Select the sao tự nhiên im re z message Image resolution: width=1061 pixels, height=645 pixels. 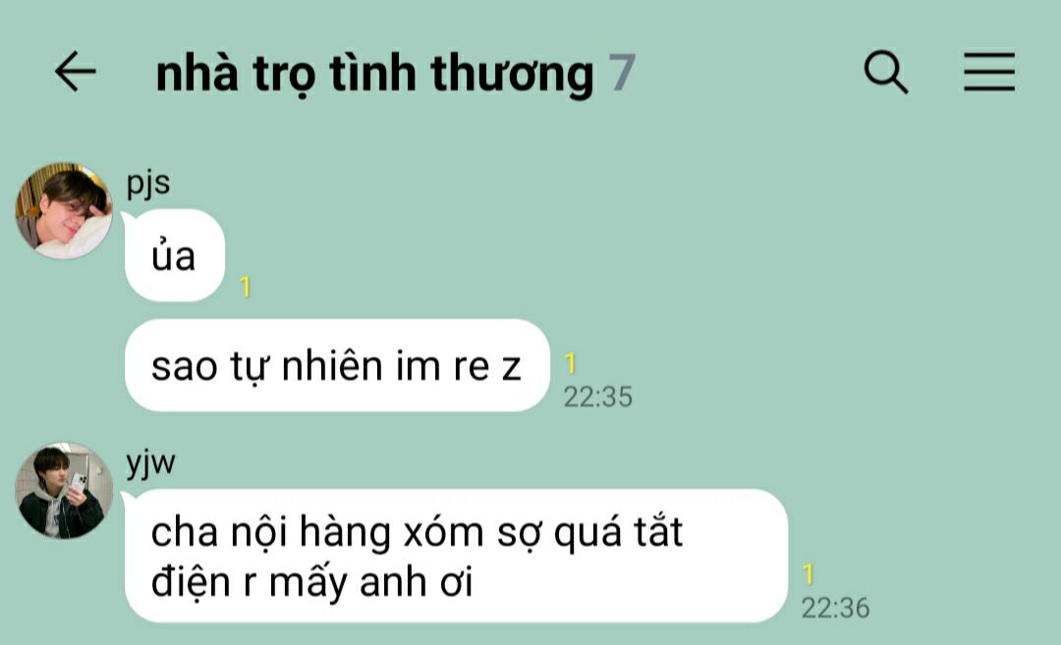[337, 365]
